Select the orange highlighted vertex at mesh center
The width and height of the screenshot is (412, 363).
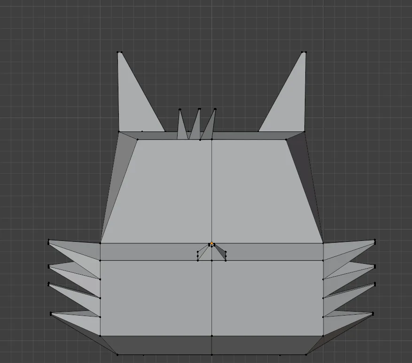(212, 244)
